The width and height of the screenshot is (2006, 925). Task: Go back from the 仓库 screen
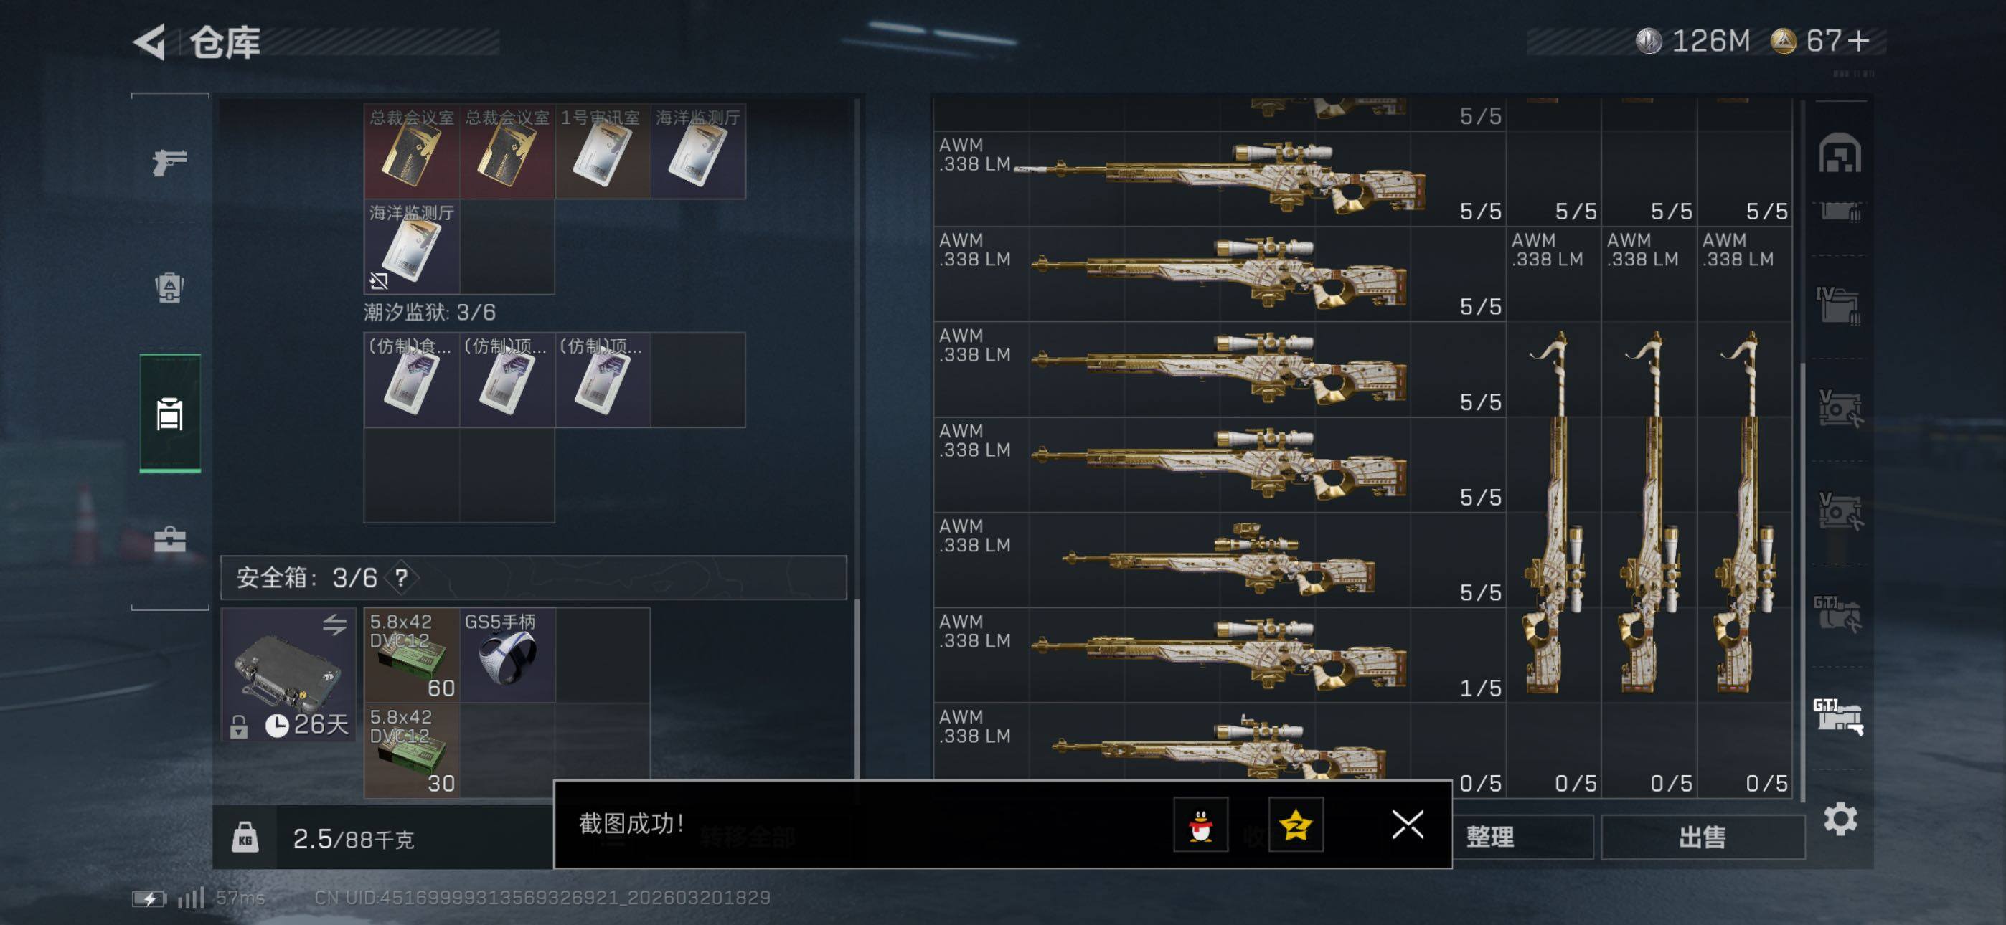click(150, 42)
